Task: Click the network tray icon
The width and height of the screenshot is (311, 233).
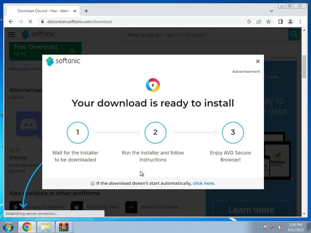Action: pos(273,228)
